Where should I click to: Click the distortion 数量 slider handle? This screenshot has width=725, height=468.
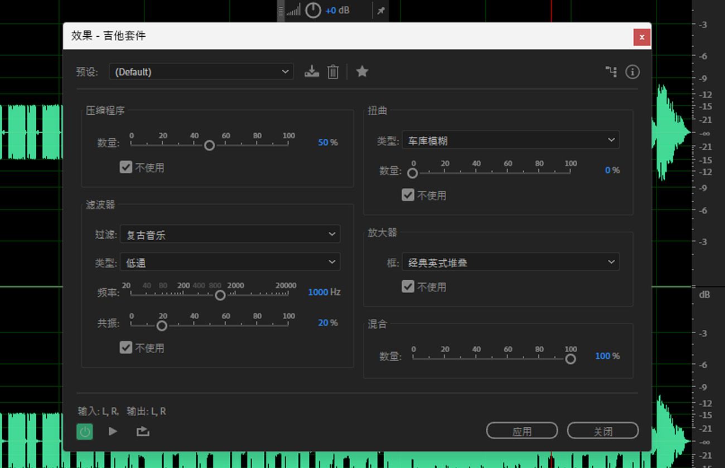tap(413, 173)
